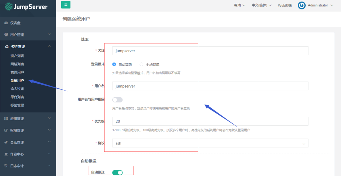Open the Web终端 link
The width and height of the screenshot is (341, 176).
[x=285, y=5]
